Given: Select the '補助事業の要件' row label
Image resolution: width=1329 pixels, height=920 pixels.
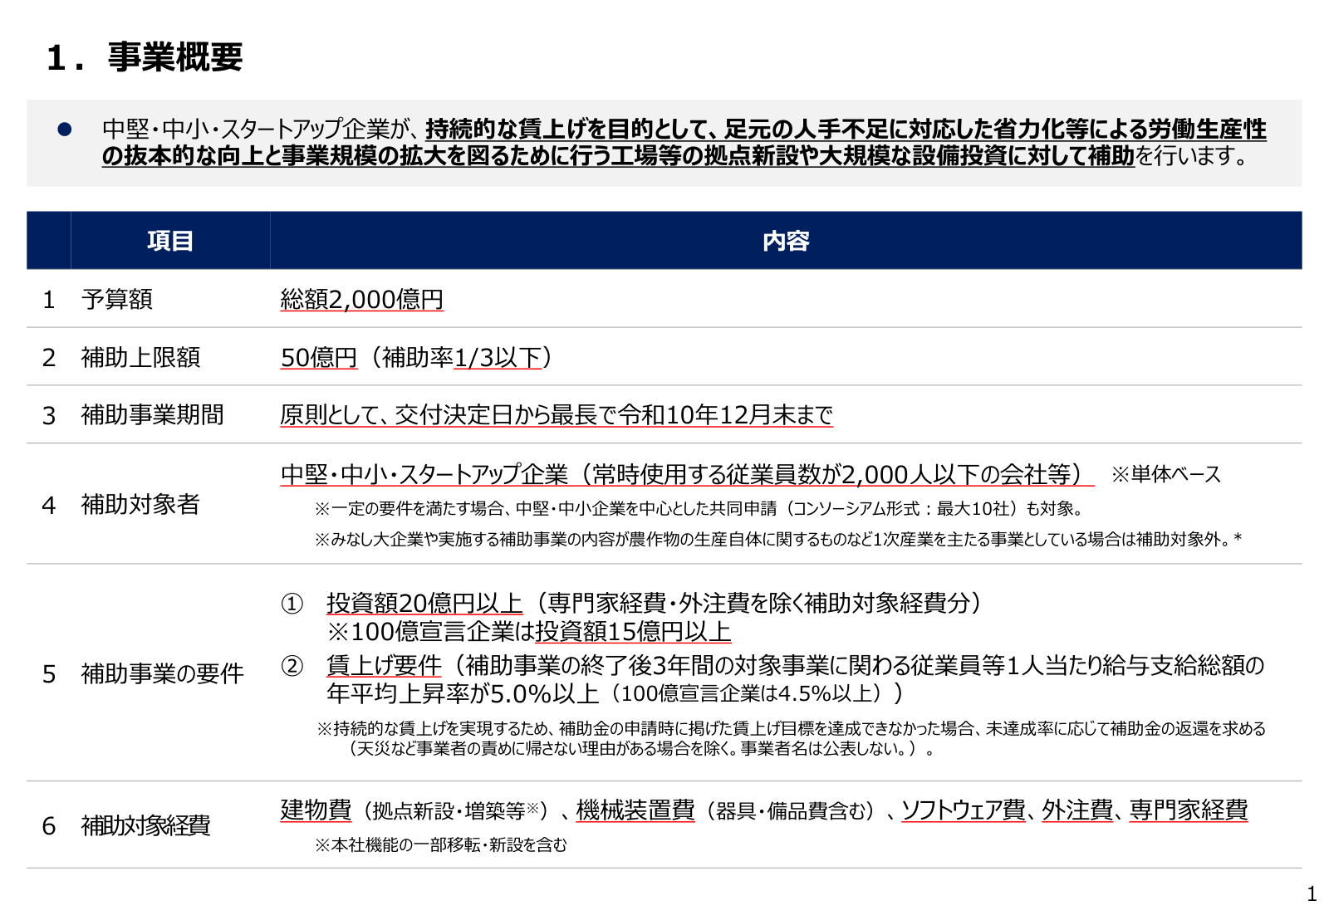Looking at the screenshot, I should (x=163, y=673).
